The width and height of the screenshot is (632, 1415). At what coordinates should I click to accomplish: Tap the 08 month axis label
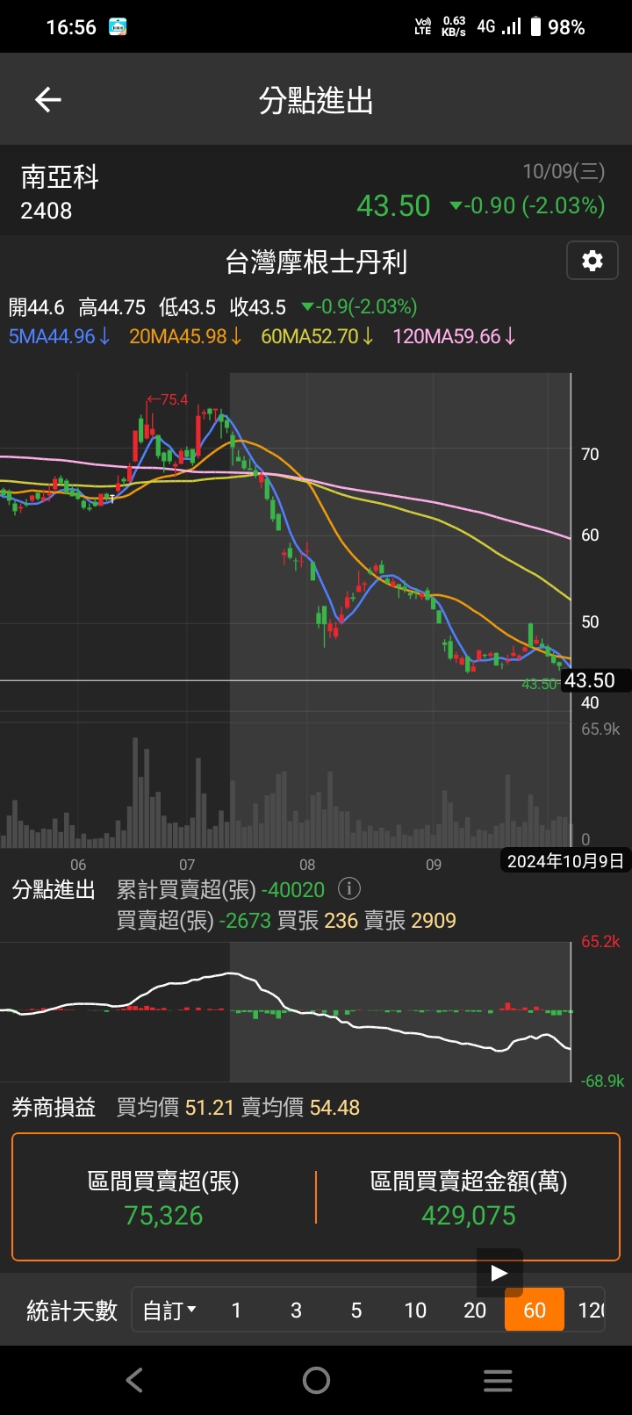pyautogui.click(x=307, y=865)
